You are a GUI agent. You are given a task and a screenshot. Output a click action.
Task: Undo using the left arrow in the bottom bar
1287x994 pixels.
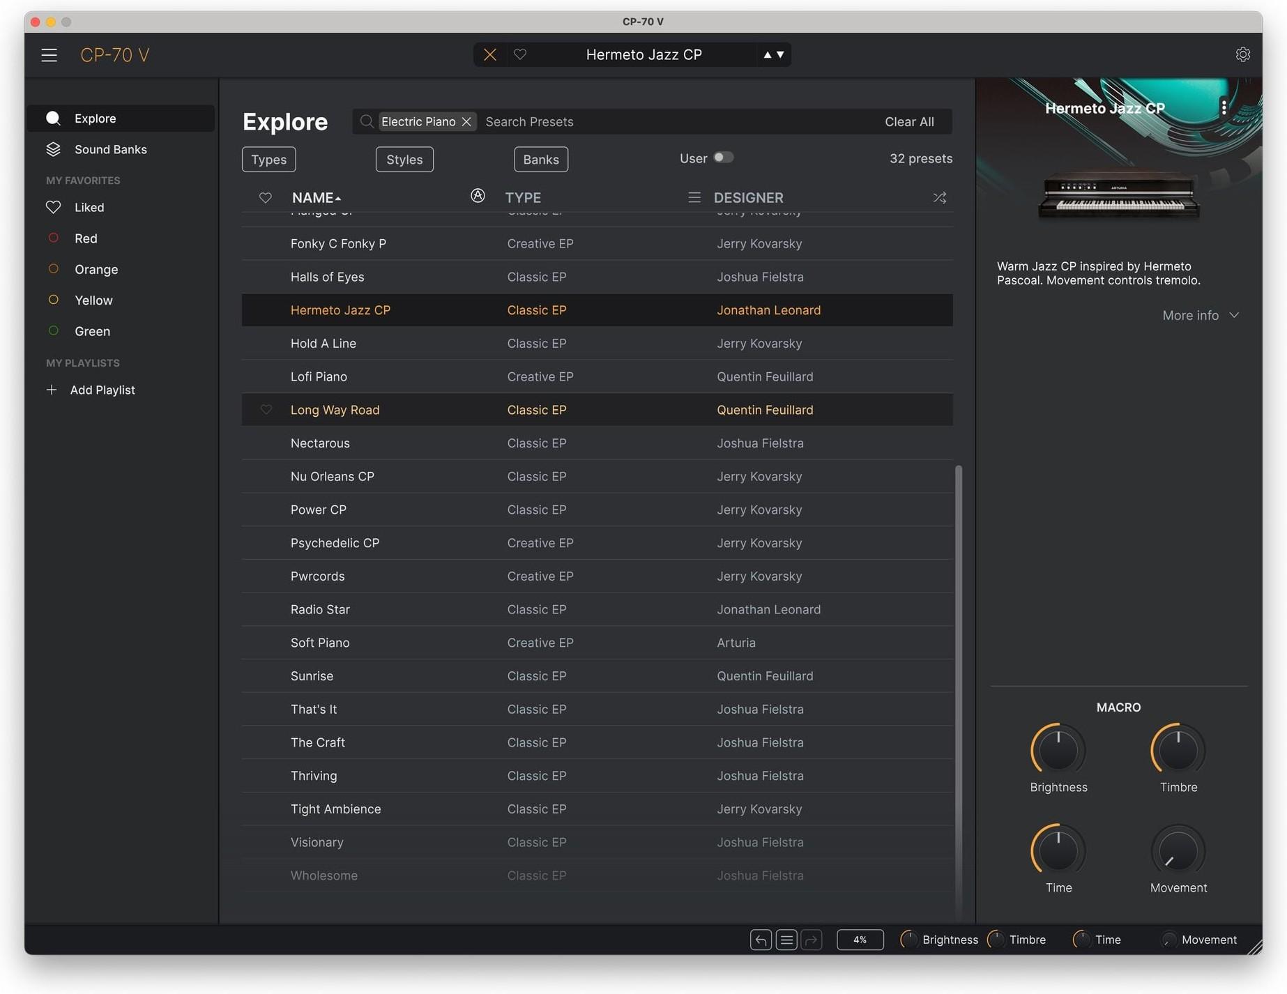[x=761, y=940]
